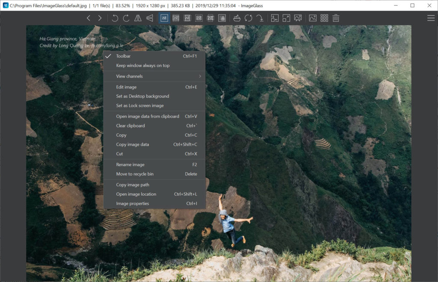This screenshot has width=438, height=282.
Task: Click the trash can delete icon
Action: pyautogui.click(x=336, y=18)
